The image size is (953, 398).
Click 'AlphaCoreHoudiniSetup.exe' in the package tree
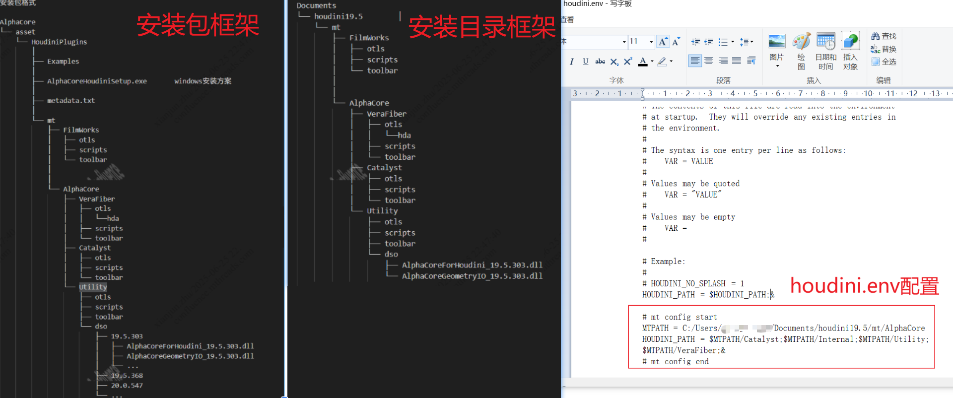97,81
